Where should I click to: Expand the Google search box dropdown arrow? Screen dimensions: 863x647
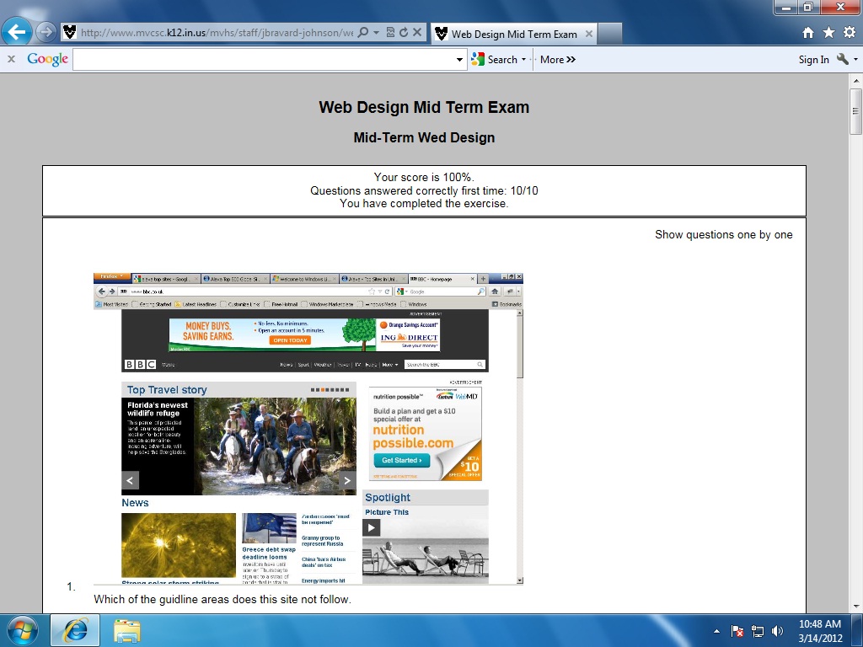[459, 60]
